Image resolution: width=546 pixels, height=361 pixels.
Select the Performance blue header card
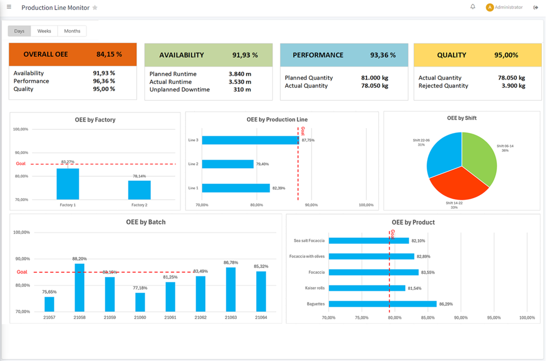point(344,55)
